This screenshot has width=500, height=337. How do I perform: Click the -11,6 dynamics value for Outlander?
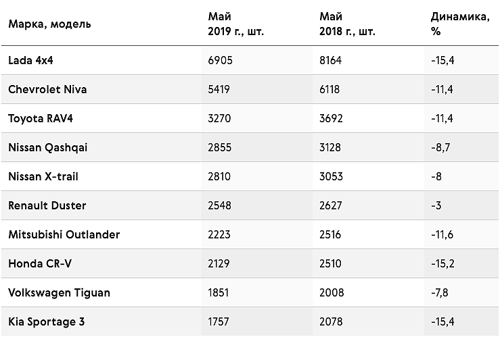(x=442, y=234)
